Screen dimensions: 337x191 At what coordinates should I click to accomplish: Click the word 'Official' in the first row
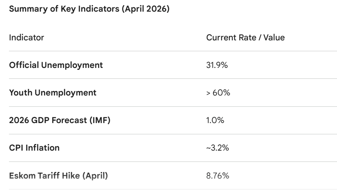[24, 65]
